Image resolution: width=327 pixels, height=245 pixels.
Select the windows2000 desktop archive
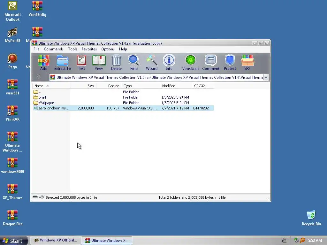pyautogui.click(x=12, y=166)
